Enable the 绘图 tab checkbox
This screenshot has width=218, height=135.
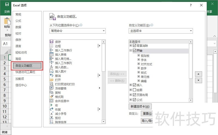pos(134,90)
